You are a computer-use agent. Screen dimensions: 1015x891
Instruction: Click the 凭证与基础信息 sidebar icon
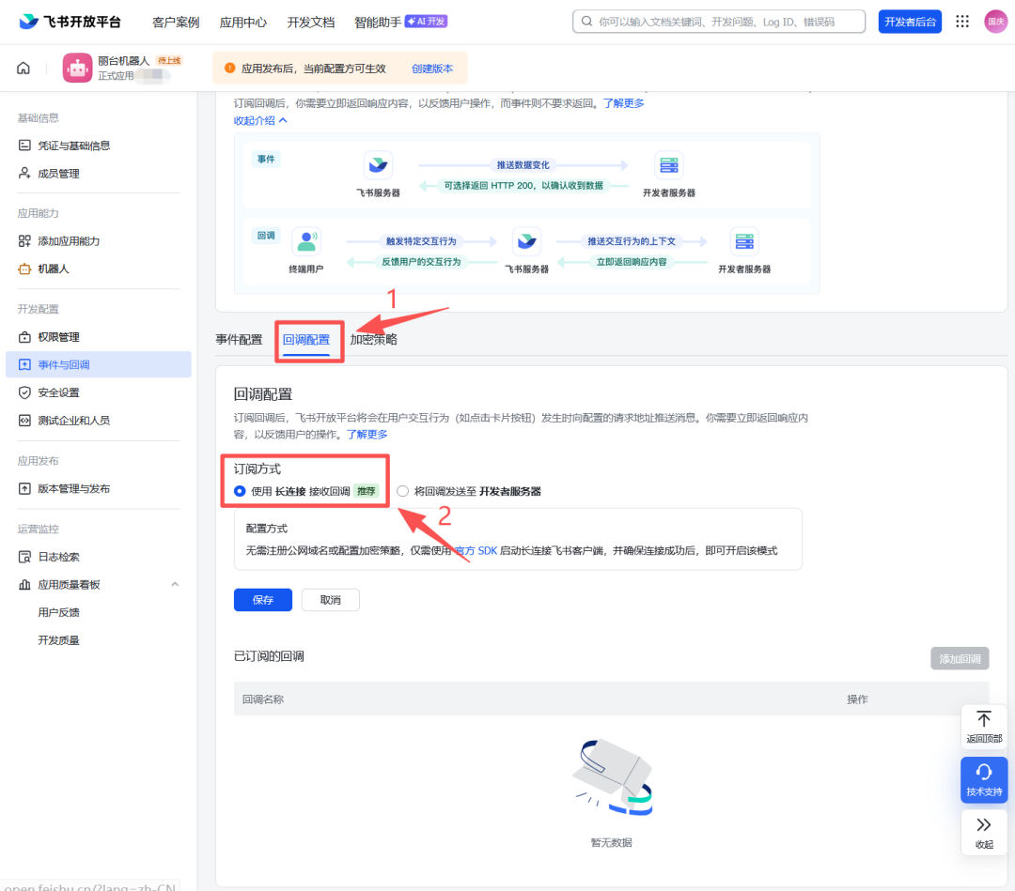click(x=24, y=146)
